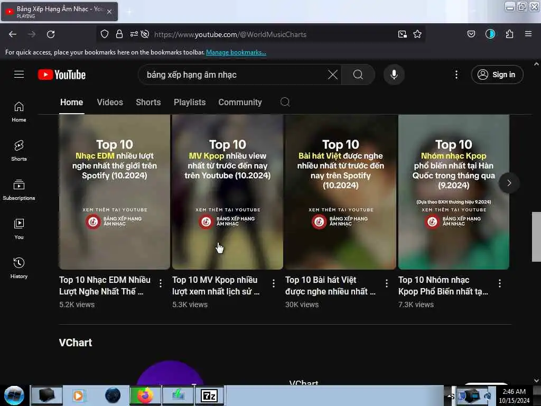This screenshot has height=406, width=541.
Task: Open the Top 10 Nhóm nhạc Kpop title link
Action: [x=443, y=285]
